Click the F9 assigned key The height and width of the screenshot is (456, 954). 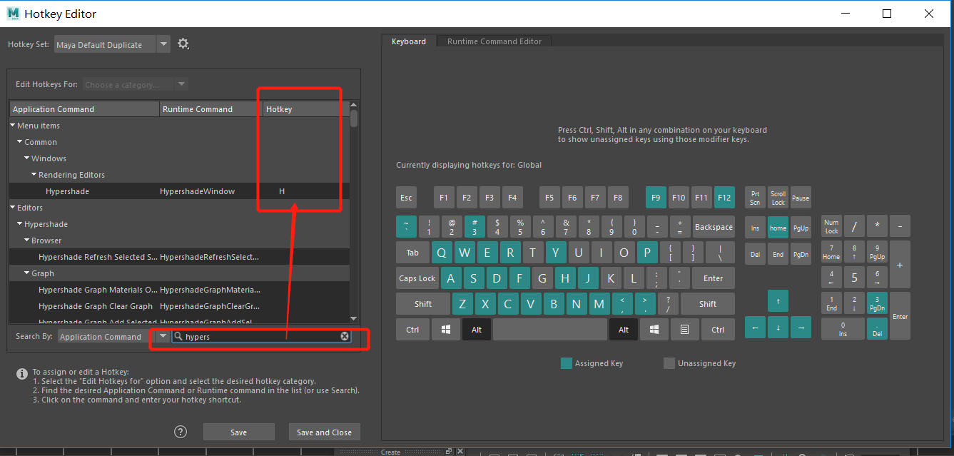coord(656,198)
